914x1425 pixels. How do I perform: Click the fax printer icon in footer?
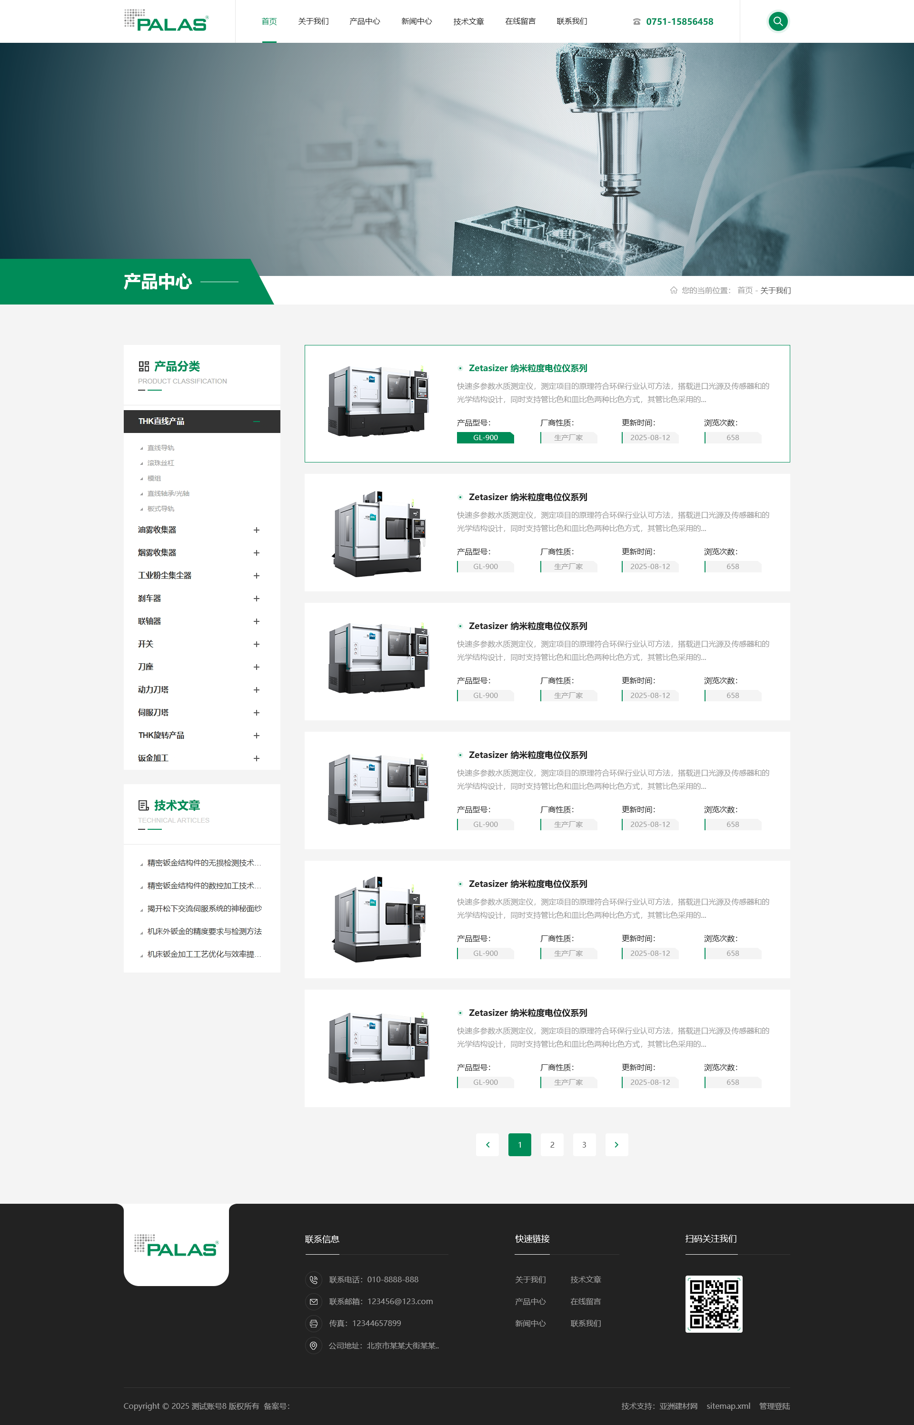tap(313, 1323)
